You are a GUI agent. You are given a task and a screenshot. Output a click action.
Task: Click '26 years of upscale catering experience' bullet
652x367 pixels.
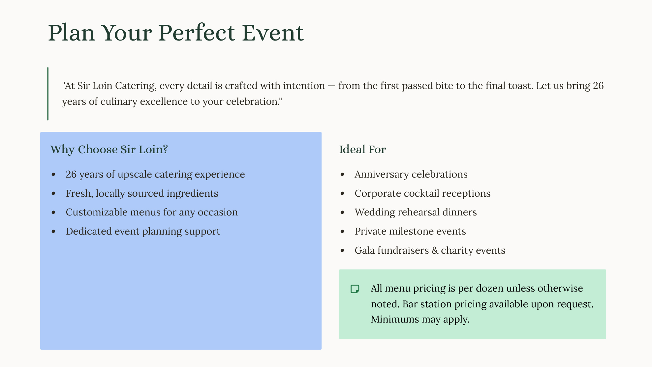pyautogui.click(x=155, y=174)
